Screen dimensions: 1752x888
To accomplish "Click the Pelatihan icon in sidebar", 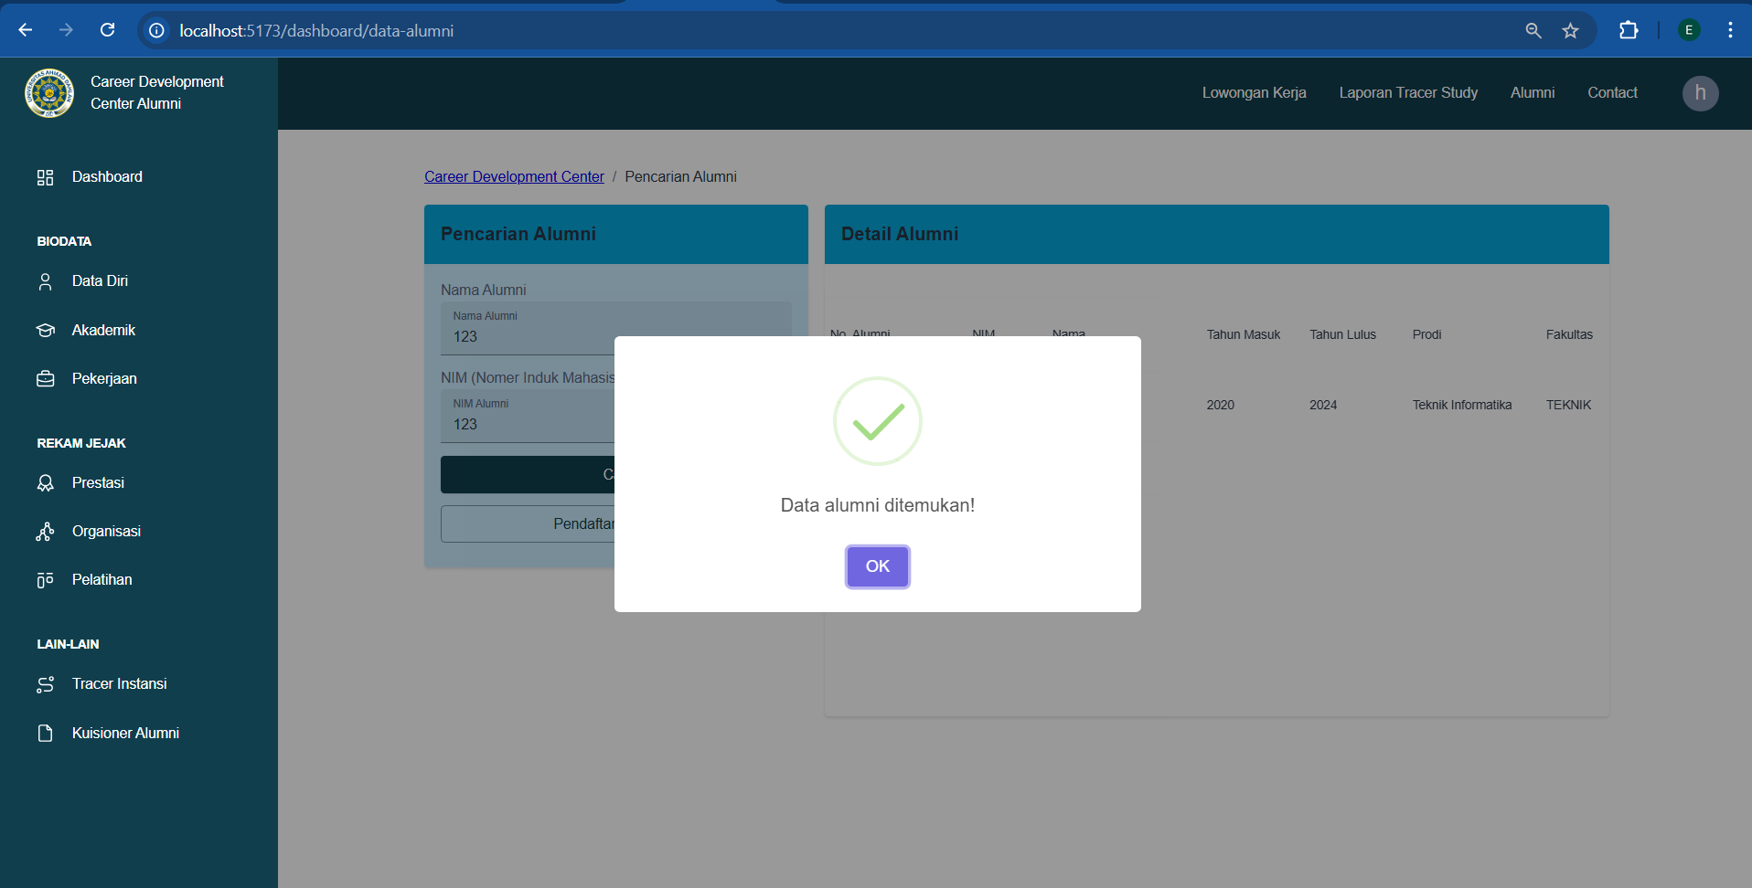I will pos(45,580).
